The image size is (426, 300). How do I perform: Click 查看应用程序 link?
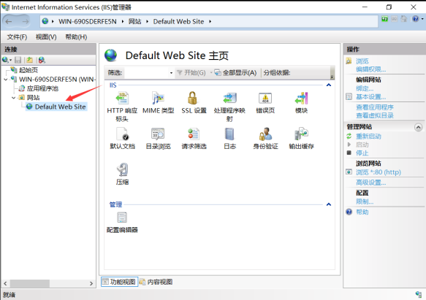coord(375,107)
